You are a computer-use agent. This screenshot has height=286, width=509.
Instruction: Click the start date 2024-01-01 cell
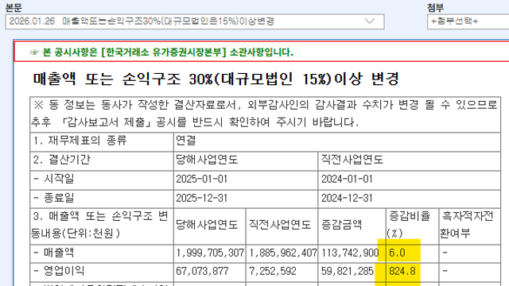pyautogui.click(x=409, y=180)
